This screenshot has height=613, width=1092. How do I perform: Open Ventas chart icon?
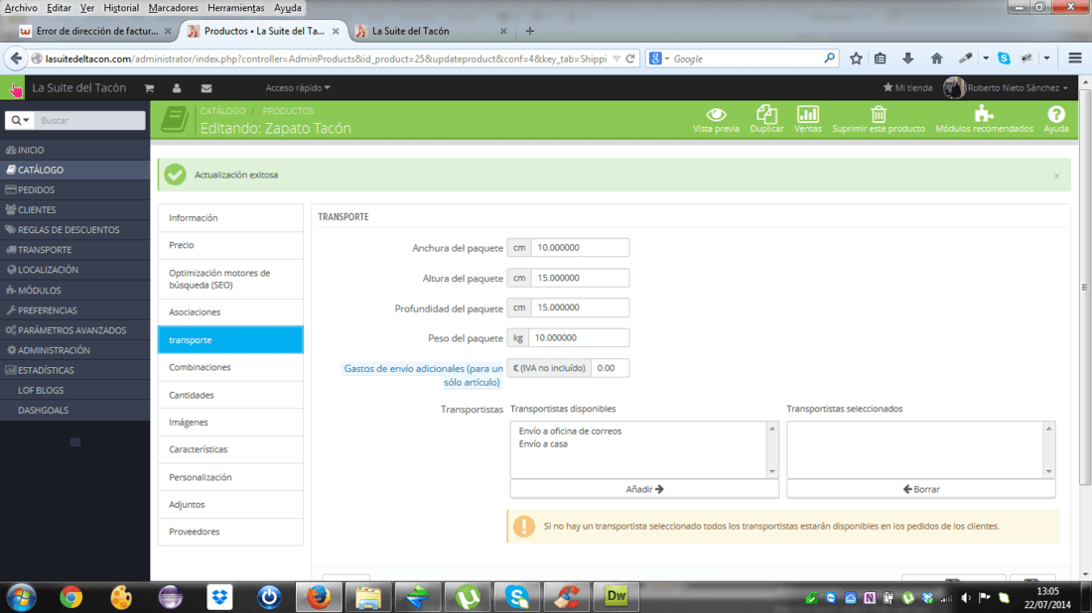tap(808, 113)
